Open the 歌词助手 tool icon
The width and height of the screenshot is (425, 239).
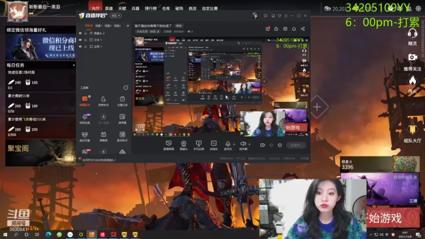pos(122,136)
